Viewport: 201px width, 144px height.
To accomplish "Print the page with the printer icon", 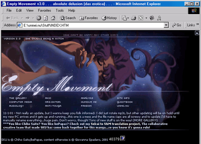I will coord(133,18).
